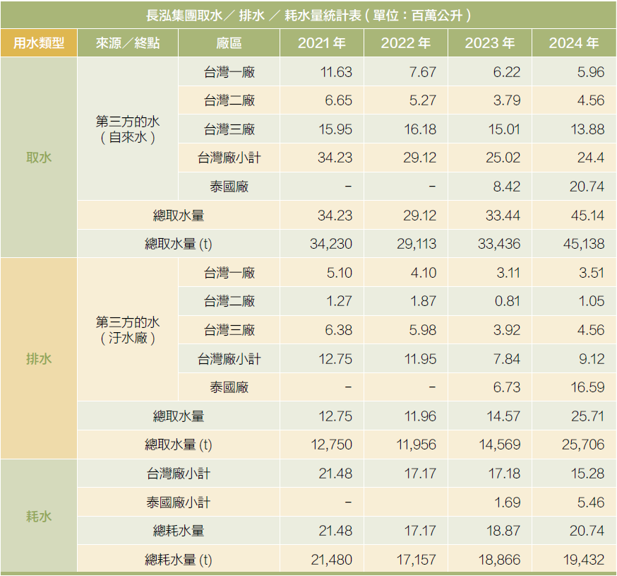Viewport: 617px width, 576px height.
Task: Click the 2021 年 column header
Action: [x=322, y=43]
